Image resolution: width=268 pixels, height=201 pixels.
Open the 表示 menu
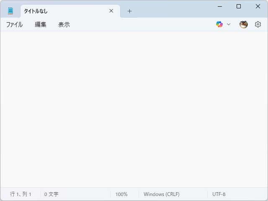pos(64,25)
